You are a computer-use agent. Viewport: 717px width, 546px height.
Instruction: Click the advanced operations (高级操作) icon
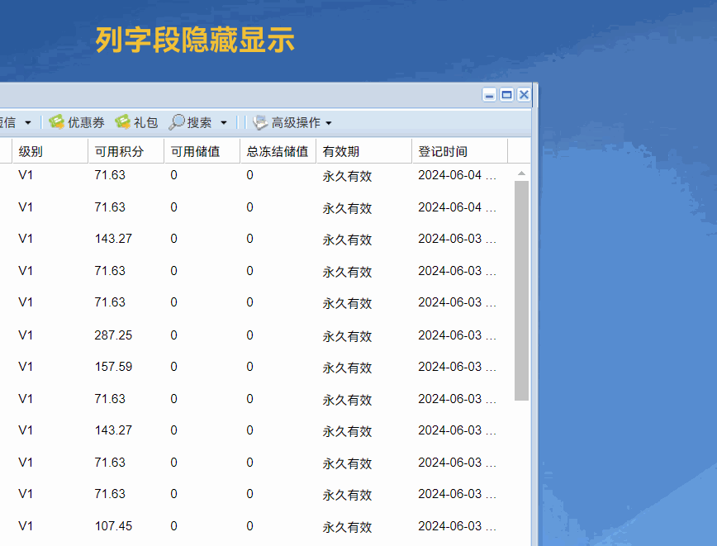tap(260, 122)
